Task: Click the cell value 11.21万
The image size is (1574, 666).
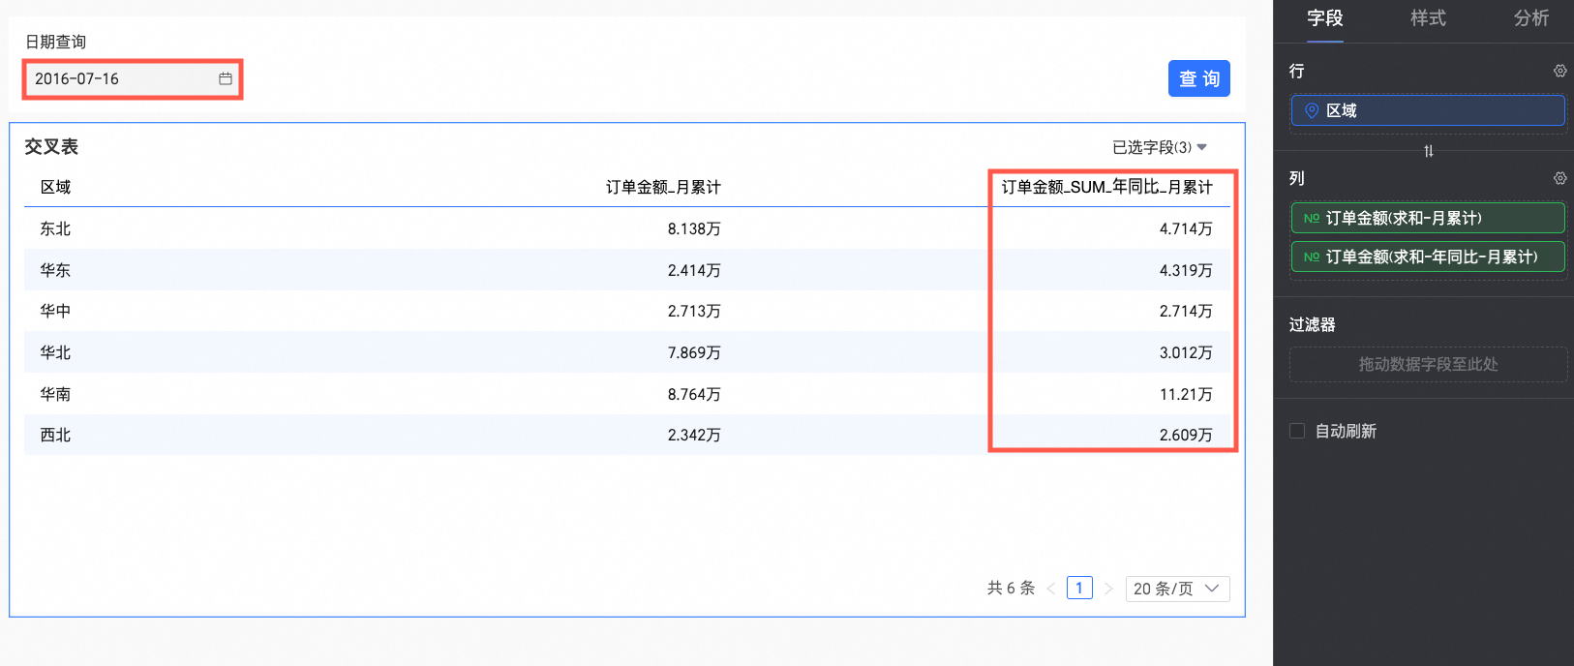Action: coord(1186,394)
